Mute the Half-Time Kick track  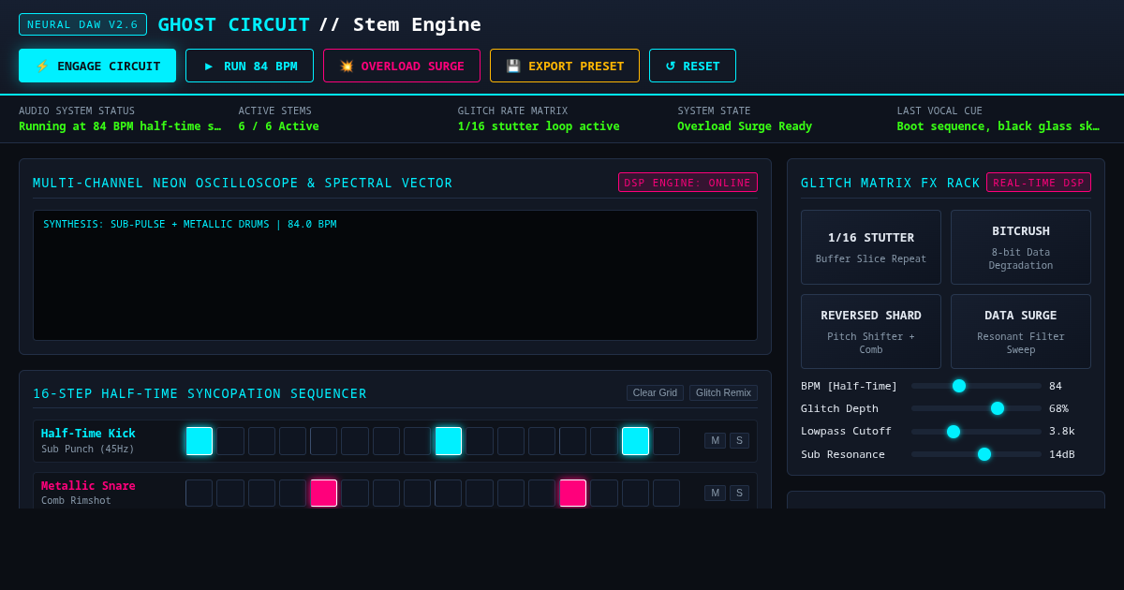tap(715, 440)
